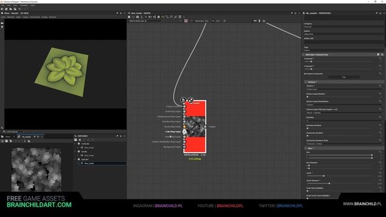386x217 pixels.
Task: Collapse the Size section in properties
Action: point(306,148)
